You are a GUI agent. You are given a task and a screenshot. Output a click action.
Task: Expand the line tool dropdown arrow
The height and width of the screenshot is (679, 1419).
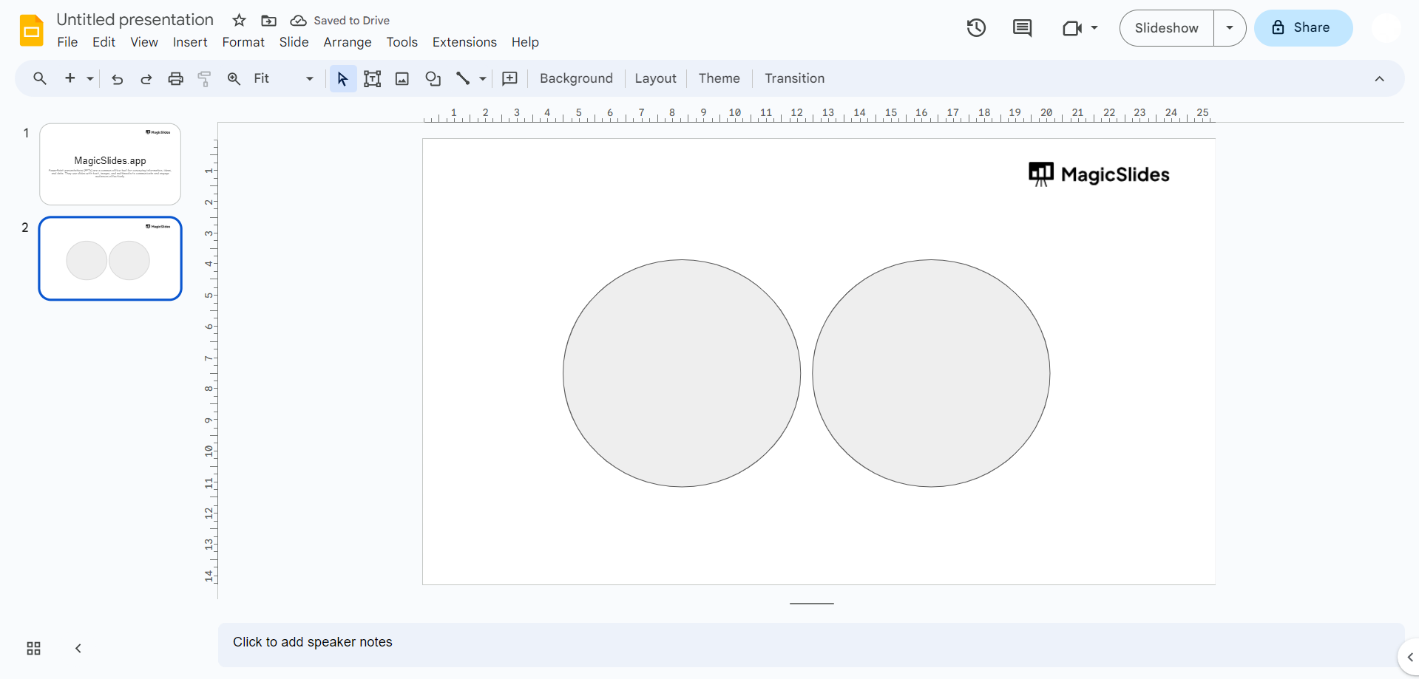coord(483,79)
